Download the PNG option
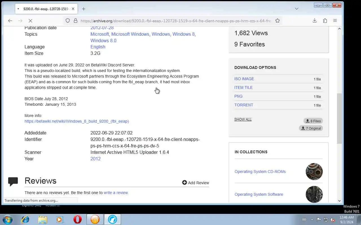361x225 pixels. coord(238,96)
